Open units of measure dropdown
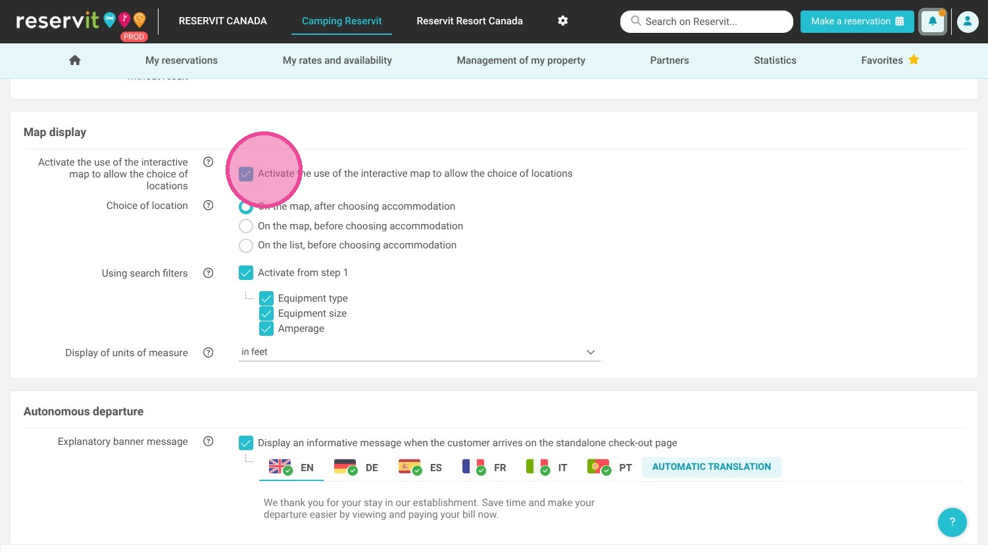The image size is (988, 552). pos(420,352)
